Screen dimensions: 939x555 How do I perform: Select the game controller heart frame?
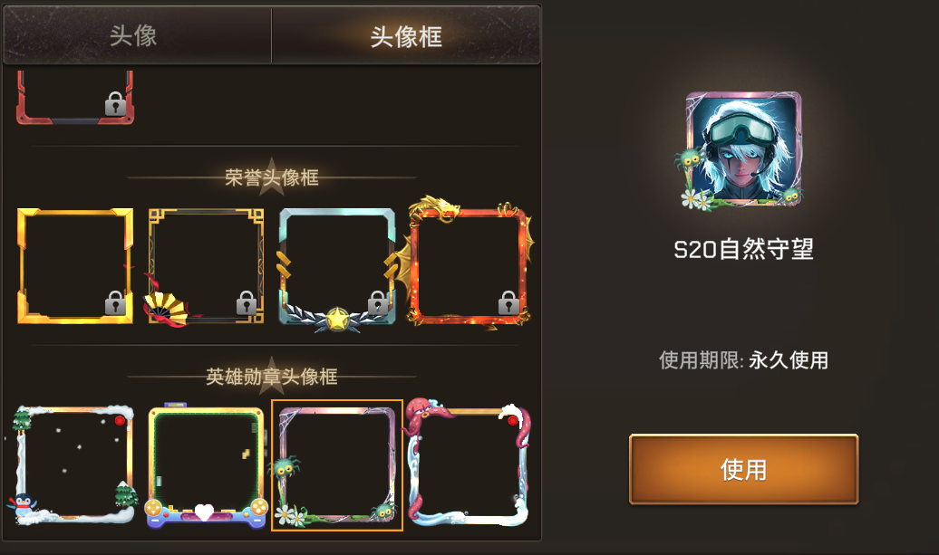[206, 466]
